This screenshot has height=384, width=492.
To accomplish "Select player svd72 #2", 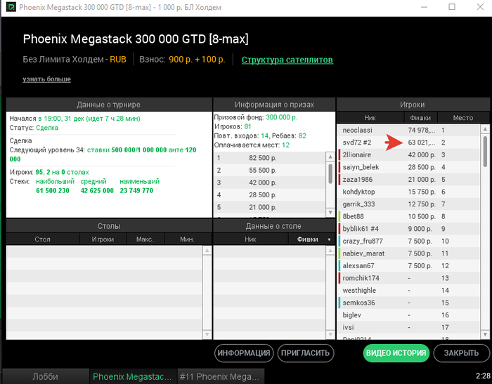I will [408, 143].
